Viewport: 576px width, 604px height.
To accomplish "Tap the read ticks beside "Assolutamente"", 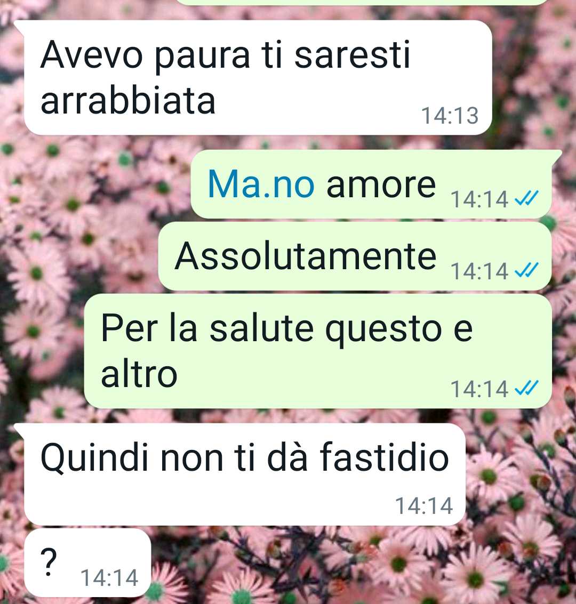I will point(526,270).
